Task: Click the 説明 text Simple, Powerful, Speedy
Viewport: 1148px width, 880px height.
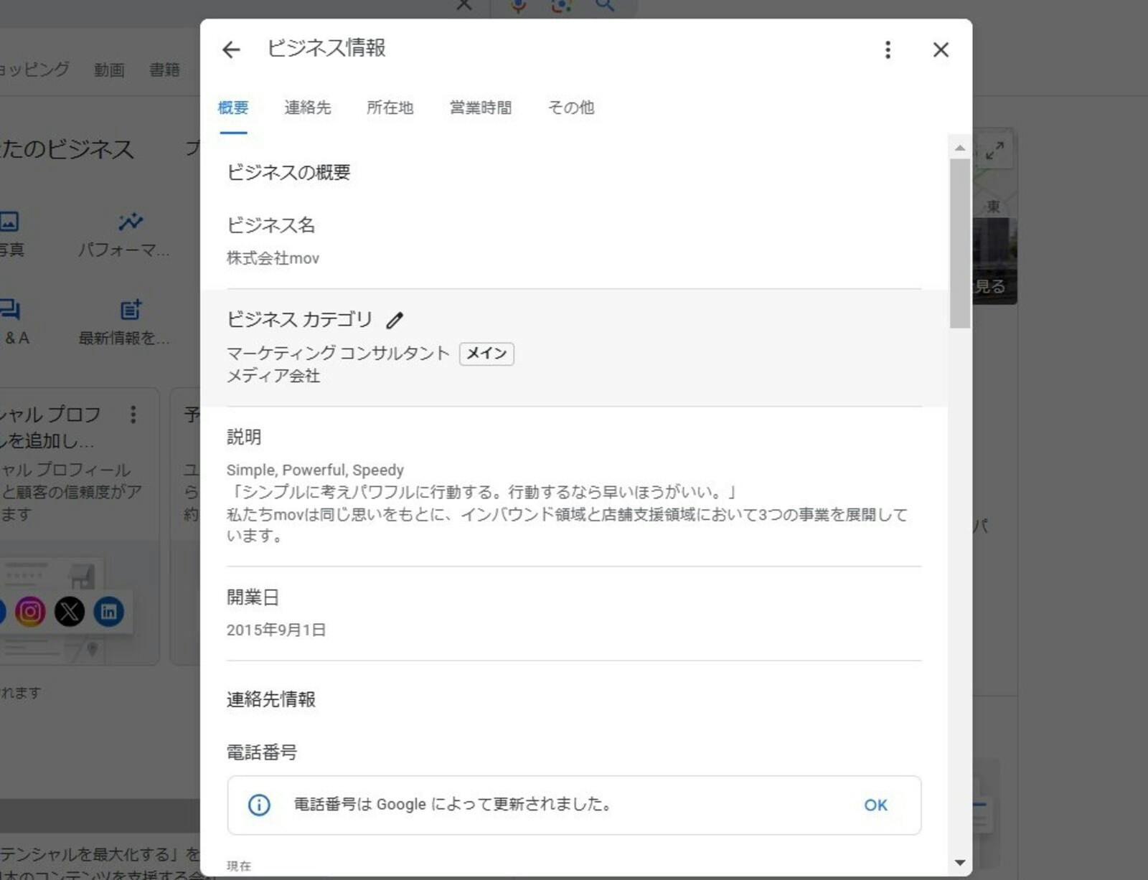Action: (315, 470)
